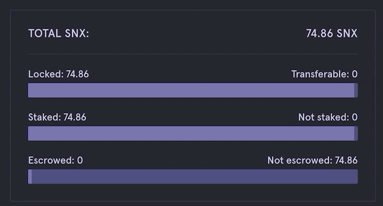
Task: Click the word SNX in the total amount
Action: coord(347,34)
